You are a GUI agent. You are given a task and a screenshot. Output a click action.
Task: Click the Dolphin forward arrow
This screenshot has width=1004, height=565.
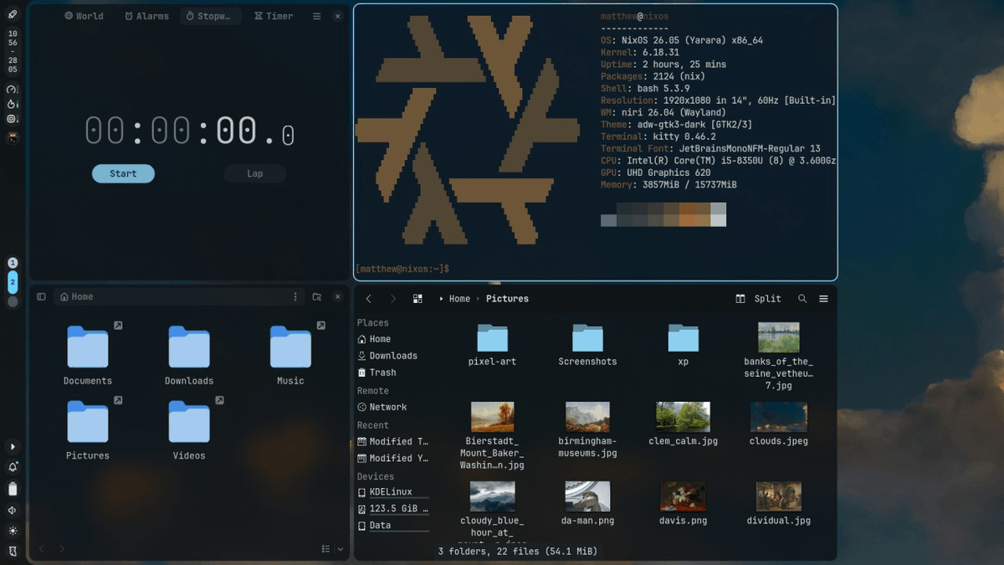[x=393, y=299]
